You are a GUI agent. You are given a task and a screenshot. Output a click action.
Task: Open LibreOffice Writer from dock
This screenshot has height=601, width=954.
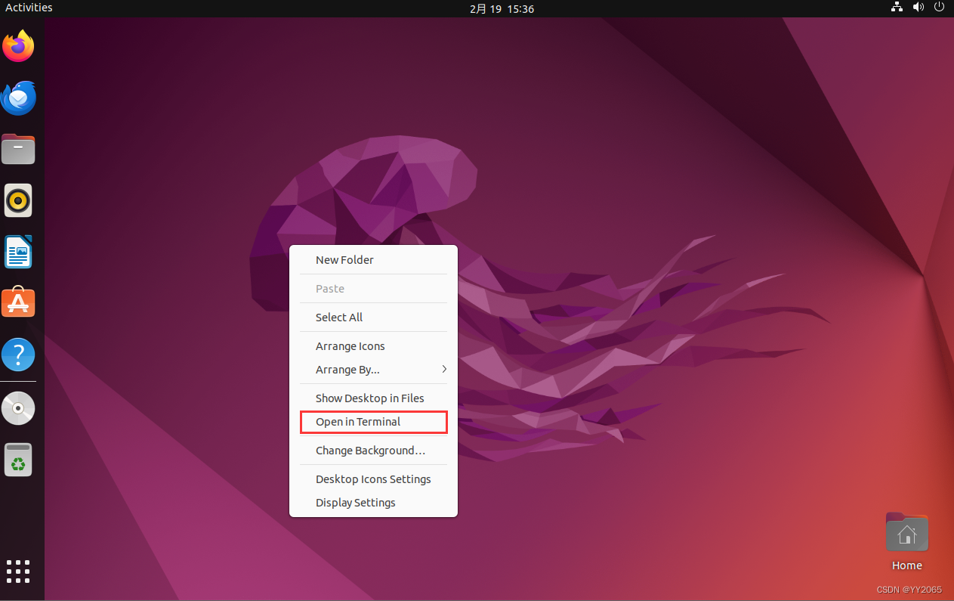(18, 252)
